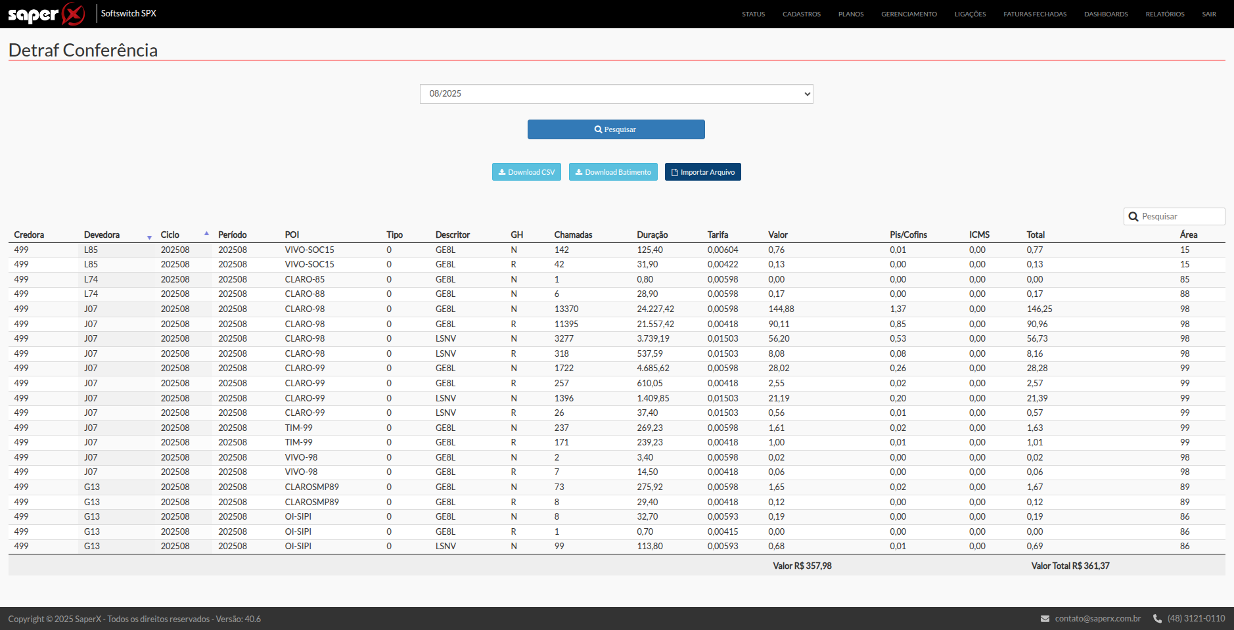Open the Dashboards menu
Image resolution: width=1234 pixels, height=630 pixels.
(1105, 14)
